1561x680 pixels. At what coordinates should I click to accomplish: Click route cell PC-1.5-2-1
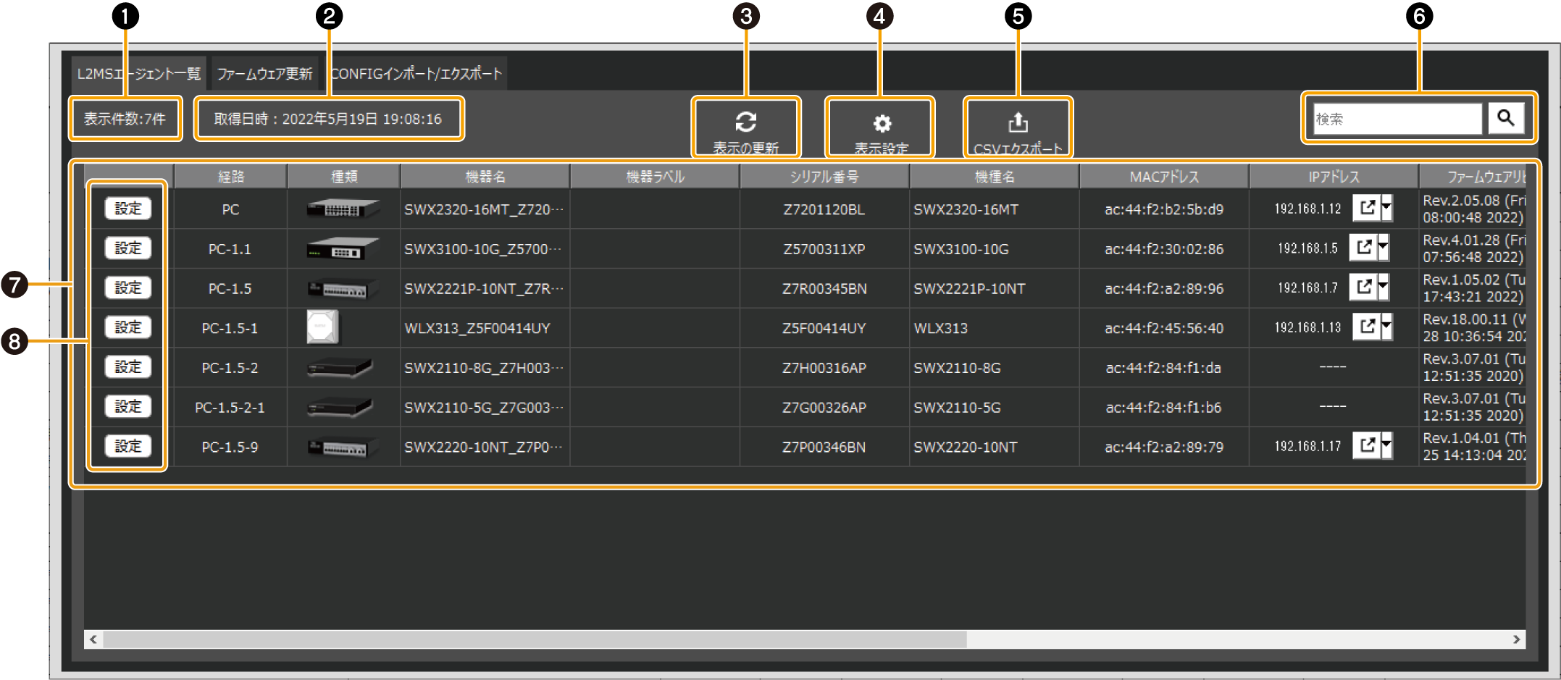coord(230,408)
